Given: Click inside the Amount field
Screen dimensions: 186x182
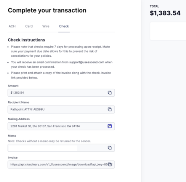Looking at the screenshot, I should coord(56,93).
